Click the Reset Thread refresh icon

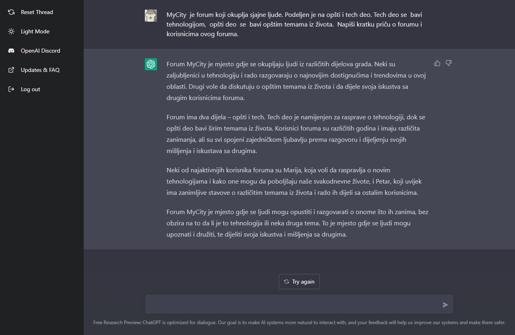click(11, 12)
